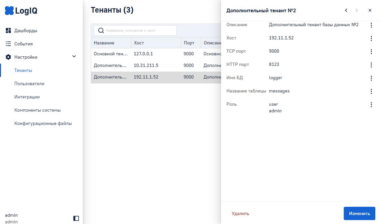Open options menu for Хост field
380x224 pixels.
pyautogui.click(x=371, y=38)
